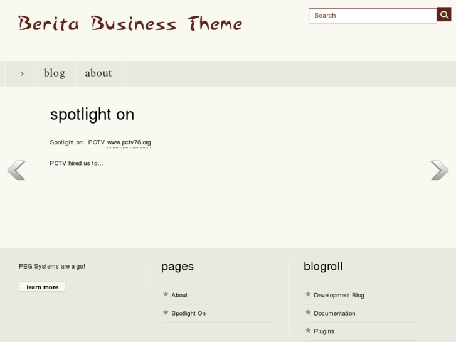Visit Development Blog in blogroll

pyautogui.click(x=339, y=295)
